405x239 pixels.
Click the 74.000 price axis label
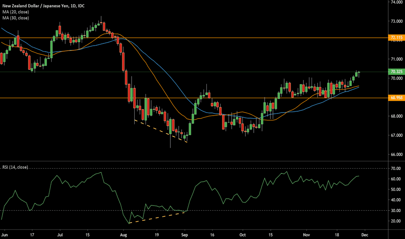(396, 2)
